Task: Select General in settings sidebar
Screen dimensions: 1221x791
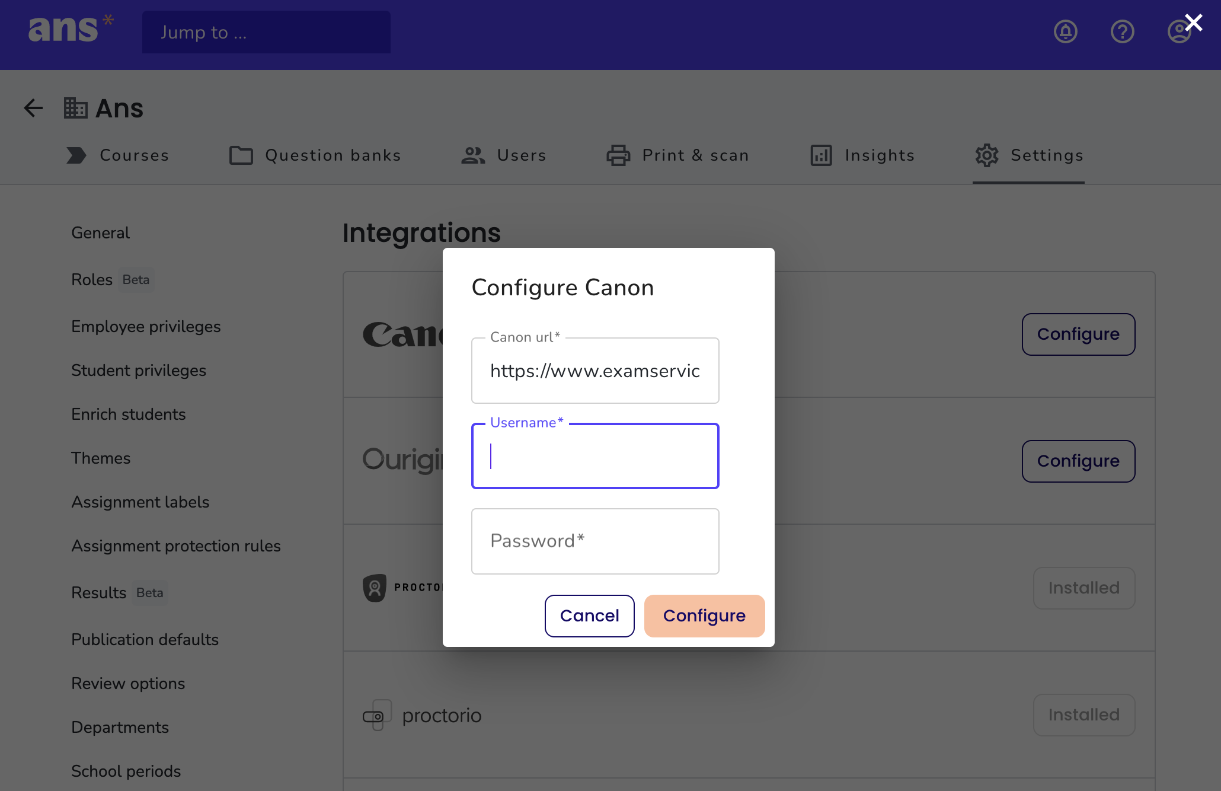Action: [100, 233]
